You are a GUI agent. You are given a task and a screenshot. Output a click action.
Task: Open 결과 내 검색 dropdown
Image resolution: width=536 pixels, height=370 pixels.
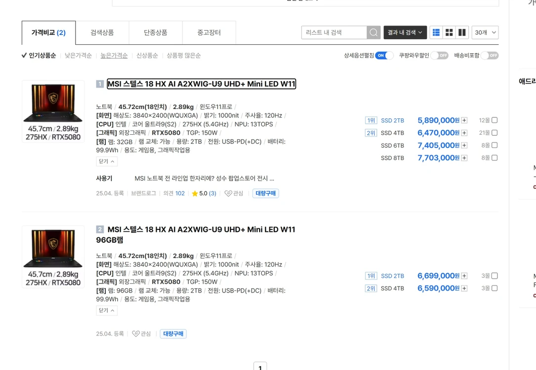[405, 33]
